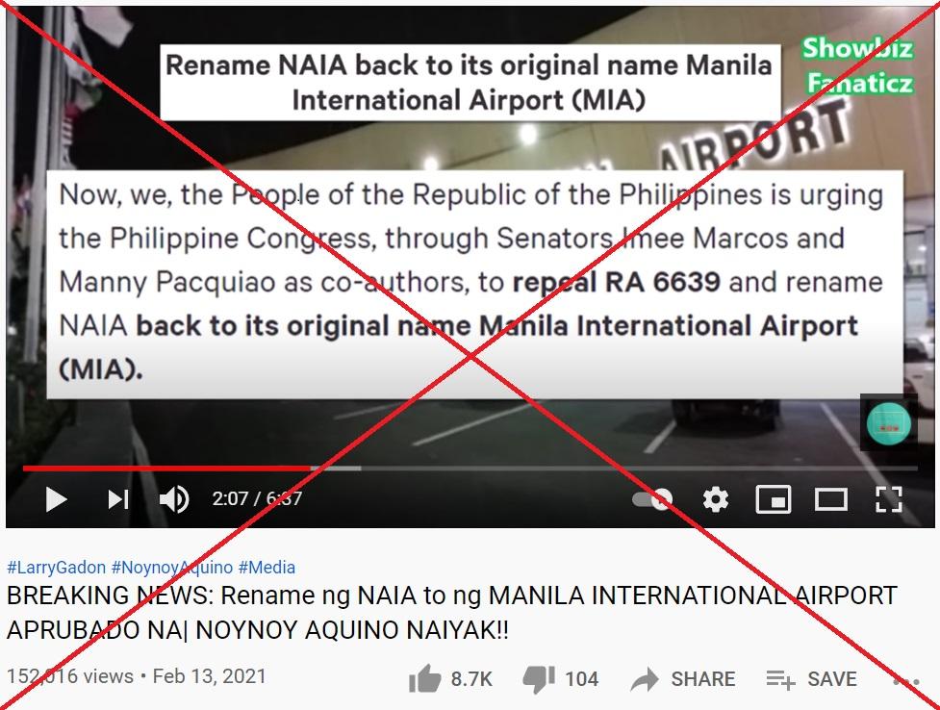Image resolution: width=940 pixels, height=710 pixels.
Task: Open video settings gear
Action: click(x=715, y=499)
